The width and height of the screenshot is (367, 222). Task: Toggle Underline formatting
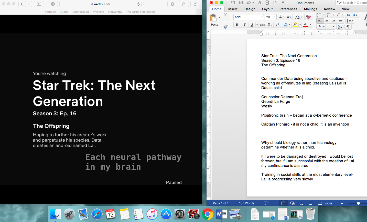click(x=252, y=25)
